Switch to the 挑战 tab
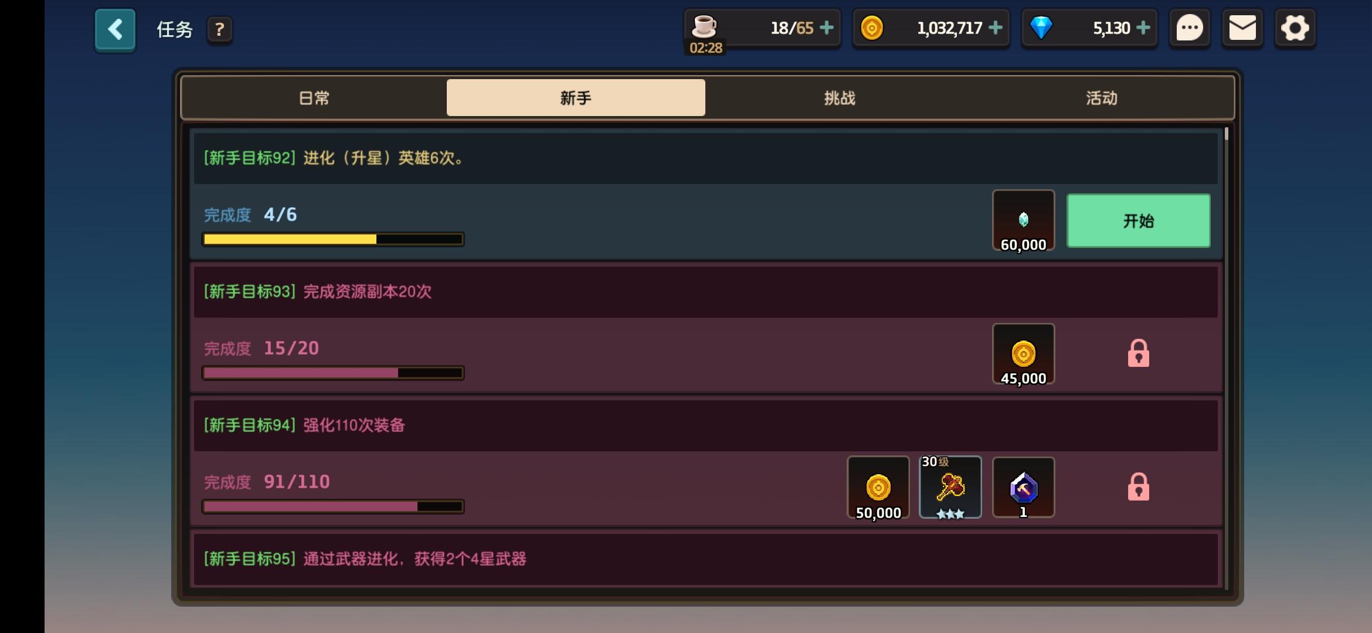This screenshot has height=633, width=1372. [840, 98]
